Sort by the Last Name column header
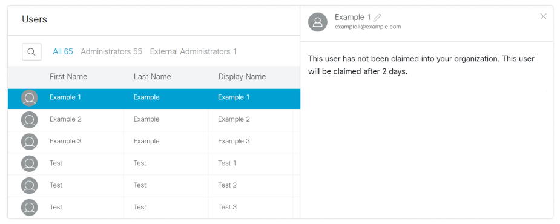Screen dimensions: 560x224 [x=152, y=77]
